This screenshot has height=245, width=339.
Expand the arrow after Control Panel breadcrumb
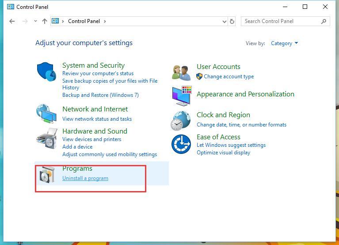coord(105,21)
